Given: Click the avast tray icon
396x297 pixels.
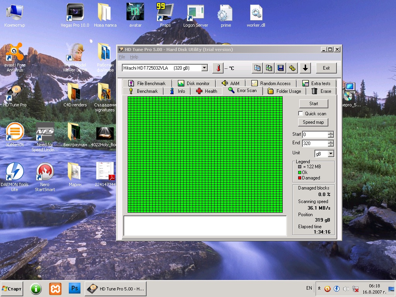Looking at the screenshot, I should click(x=328, y=288).
